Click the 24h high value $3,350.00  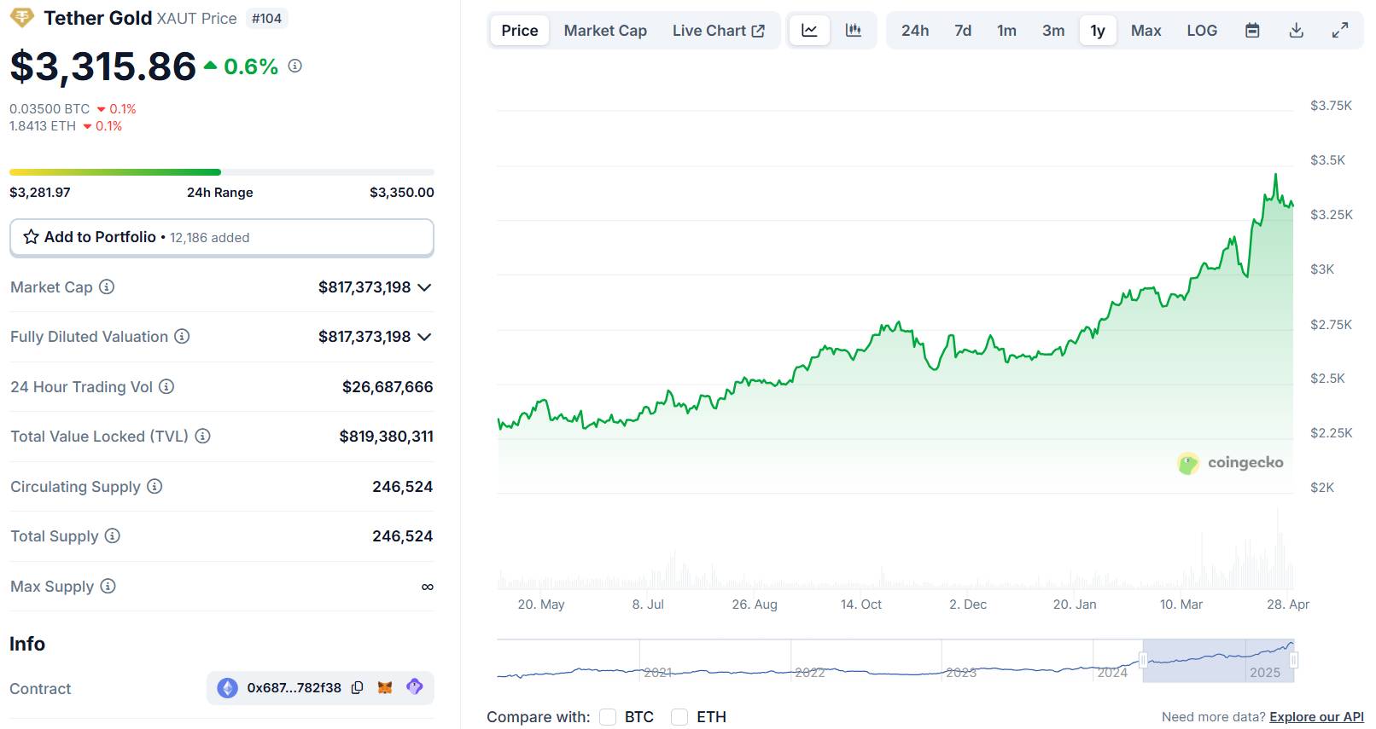[402, 193]
